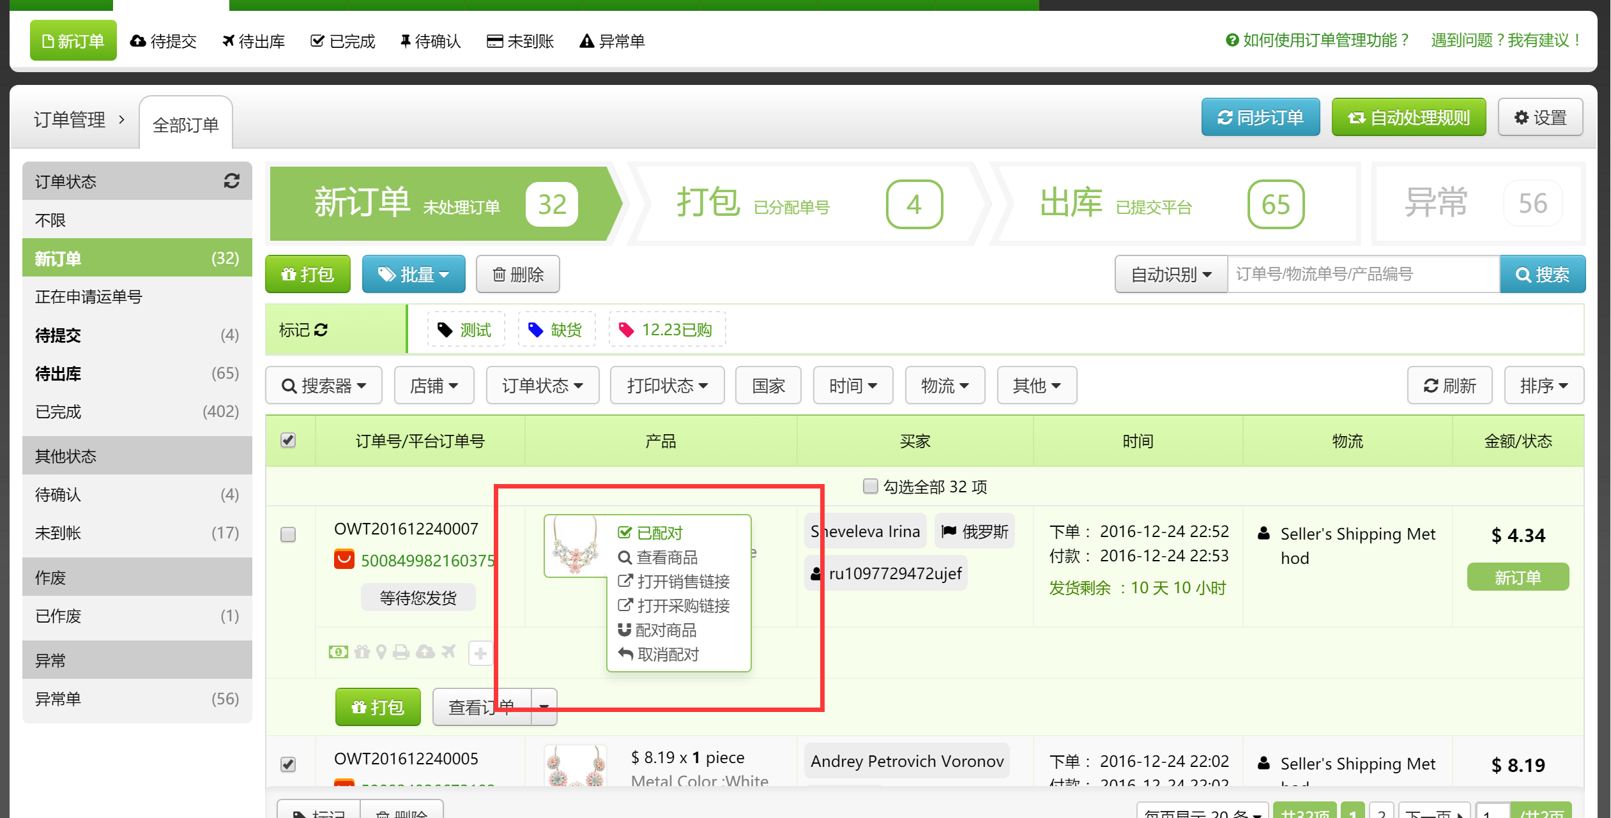The width and height of the screenshot is (1611, 818).
Task: Click the refresh icon in 订单状态 header
Action: tap(231, 181)
